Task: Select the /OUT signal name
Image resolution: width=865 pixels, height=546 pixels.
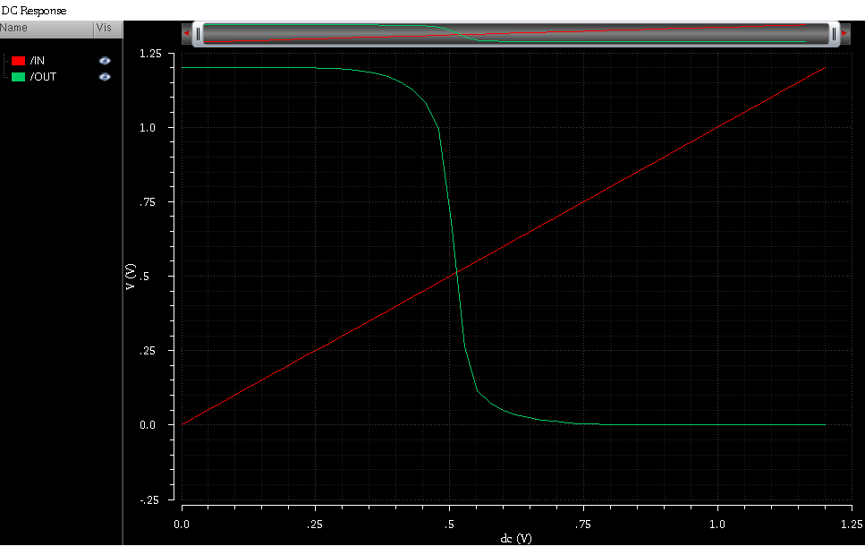Action: click(x=43, y=77)
